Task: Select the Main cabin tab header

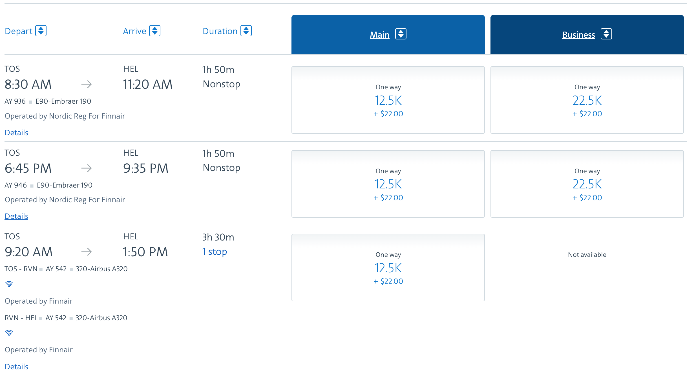Action: pos(379,35)
